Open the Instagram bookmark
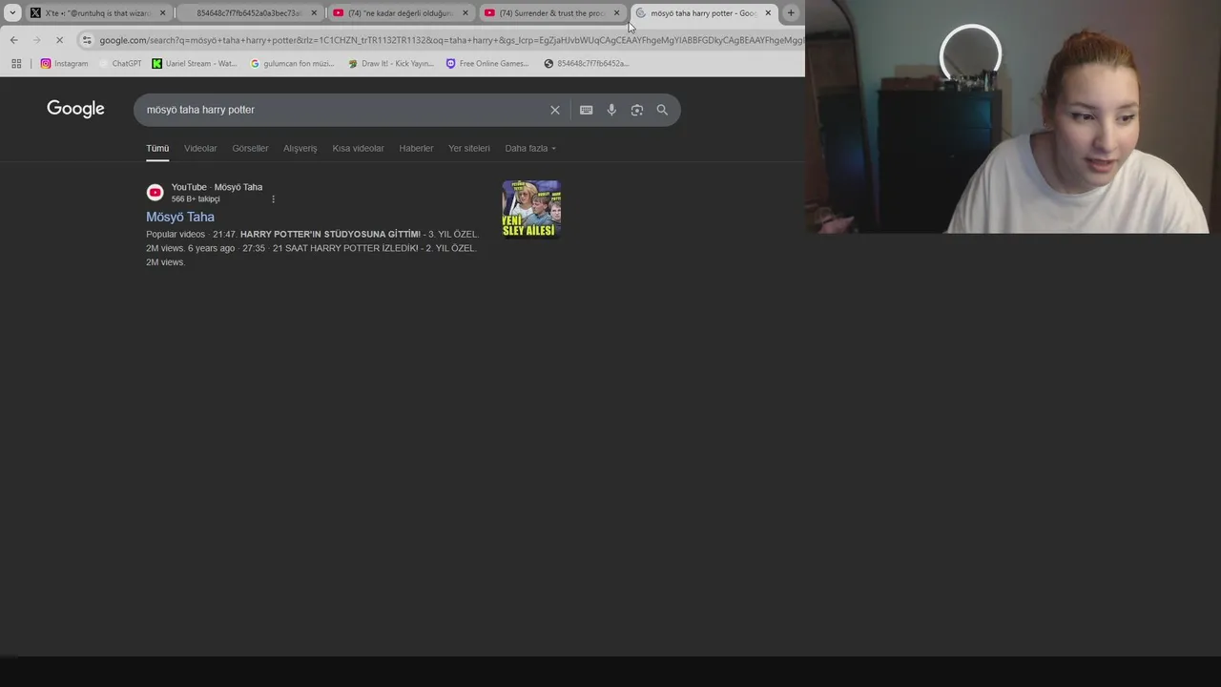Screen dimensions: 1221x687 coord(64,64)
